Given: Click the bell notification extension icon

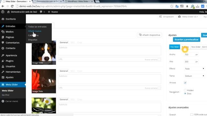Looking at the screenshot, I should (x=187, y=6).
